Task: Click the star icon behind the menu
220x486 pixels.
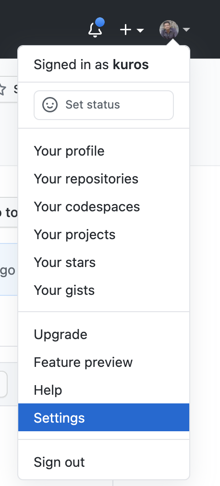Action: (2, 89)
